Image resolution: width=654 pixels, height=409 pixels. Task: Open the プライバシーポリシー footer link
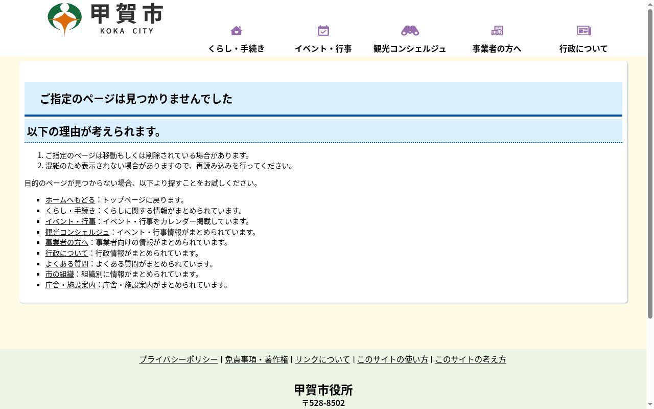pos(179,359)
